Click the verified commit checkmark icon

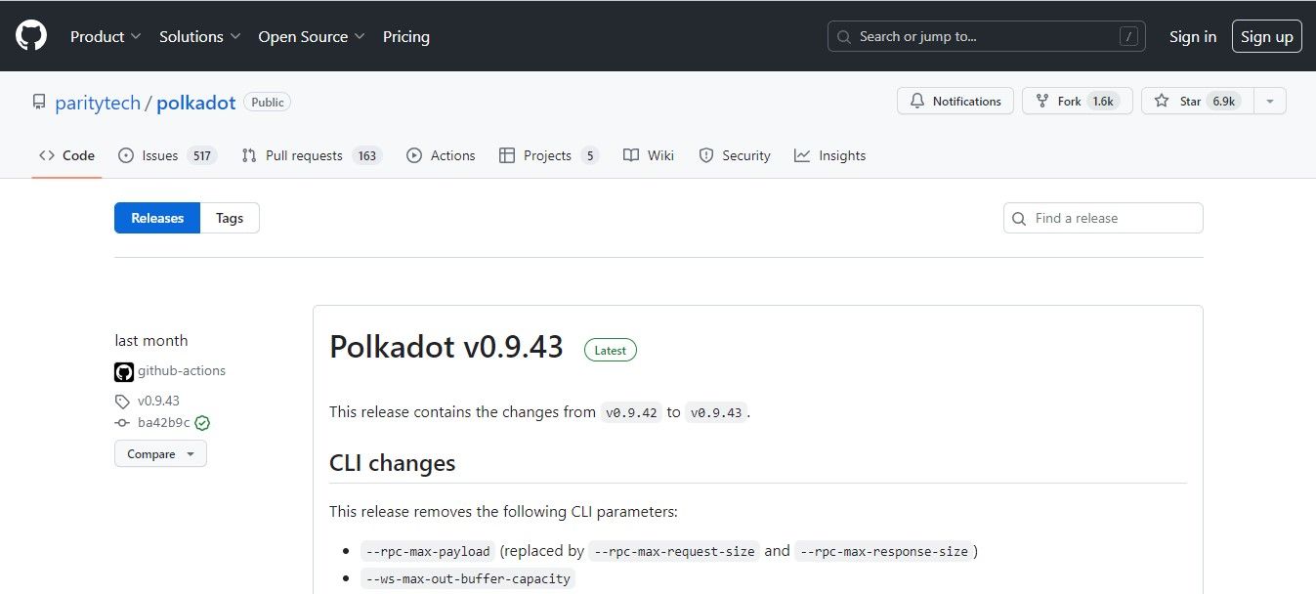pyautogui.click(x=202, y=423)
